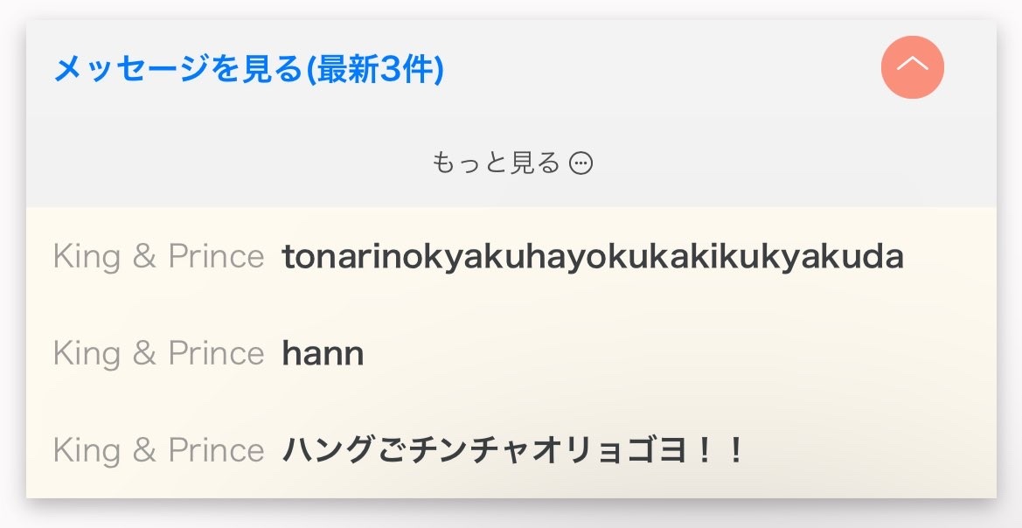1022x528 pixels.
Task: Click the last message row in list
Action: 511,450
